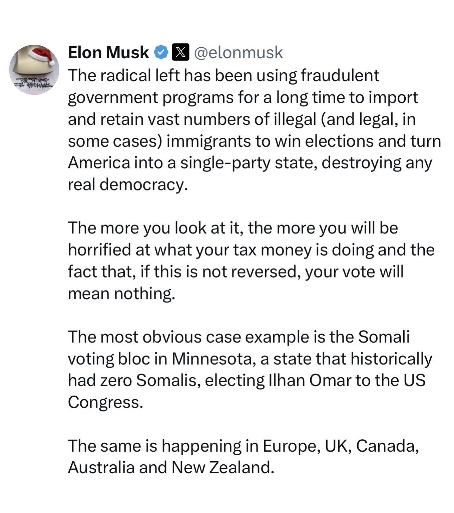Click the blue verified checkmark badge
The image size is (454, 513).
pos(161,53)
